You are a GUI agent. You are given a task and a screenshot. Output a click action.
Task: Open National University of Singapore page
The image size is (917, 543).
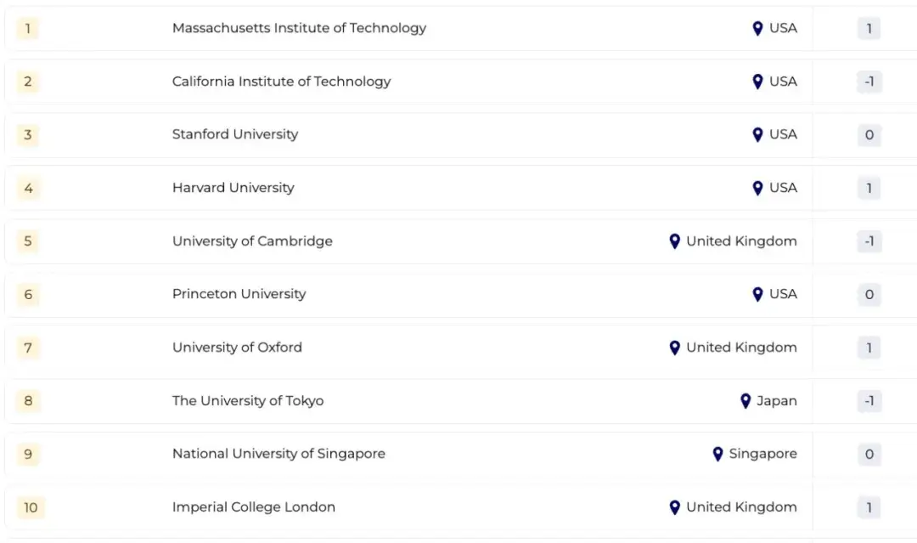click(x=278, y=454)
